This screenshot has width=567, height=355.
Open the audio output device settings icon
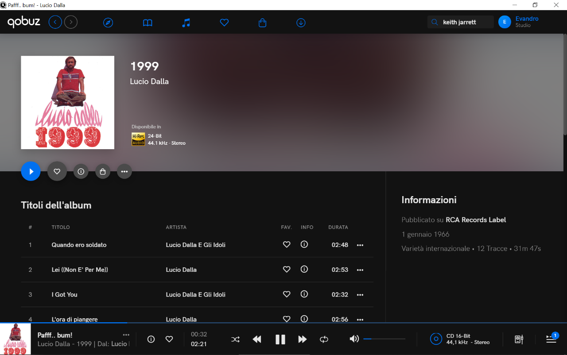point(519,339)
